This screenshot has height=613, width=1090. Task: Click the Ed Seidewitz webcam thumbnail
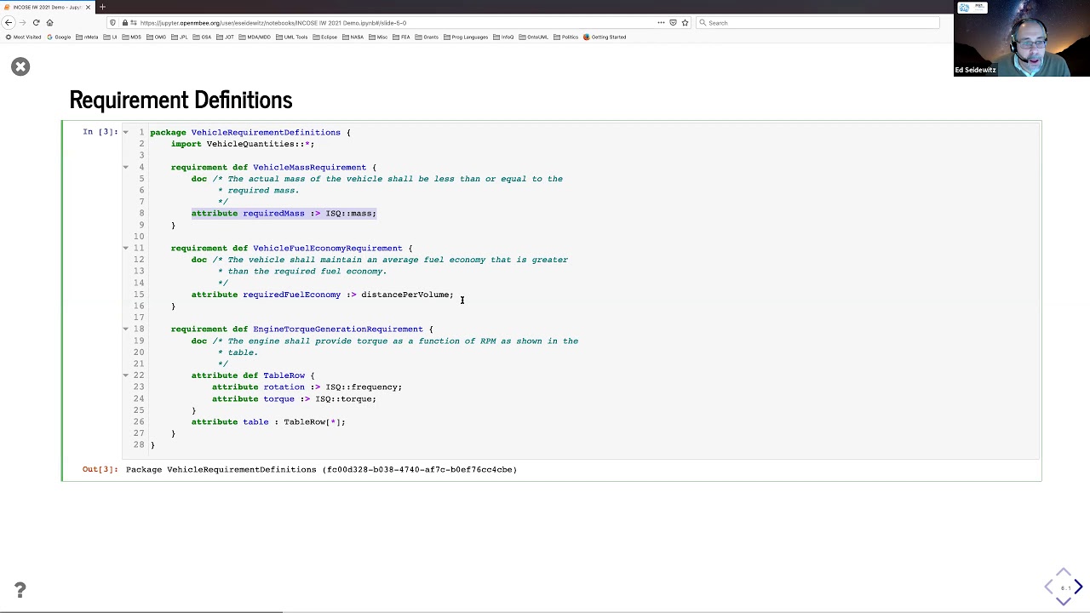click(x=1022, y=38)
